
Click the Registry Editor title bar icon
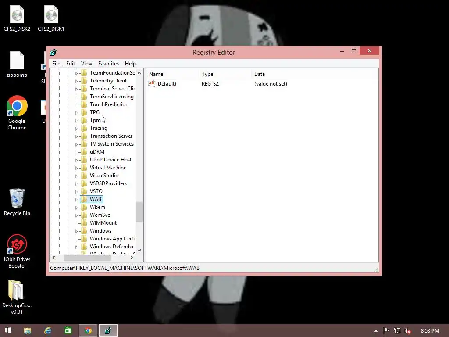(x=53, y=53)
